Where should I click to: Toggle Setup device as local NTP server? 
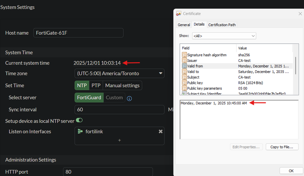click(79, 120)
